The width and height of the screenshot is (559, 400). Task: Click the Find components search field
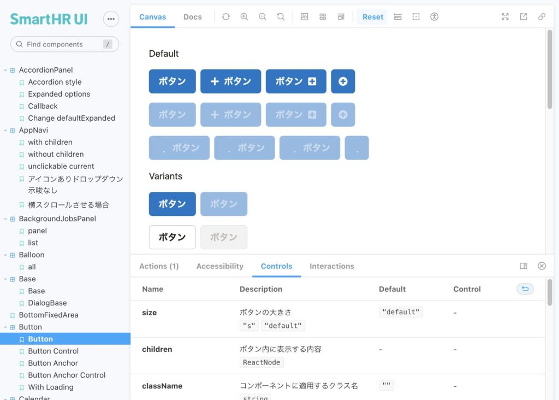(64, 44)
